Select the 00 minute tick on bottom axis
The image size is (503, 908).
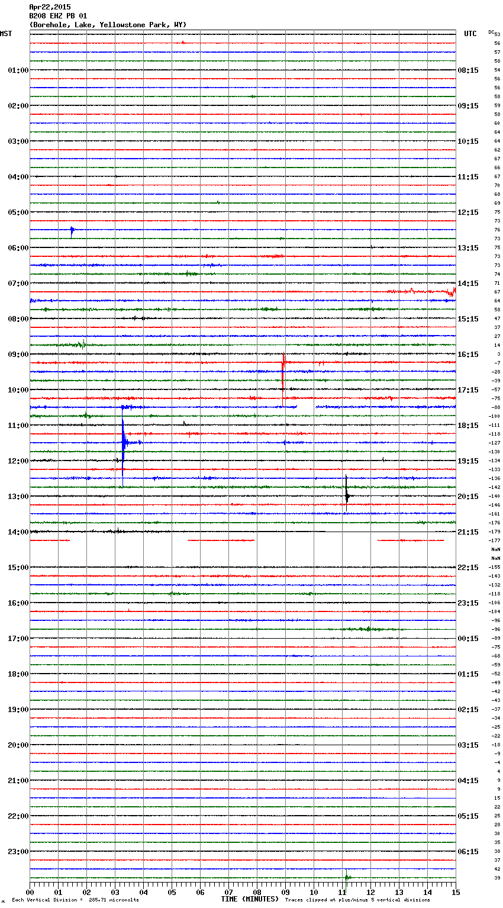coord(30,892)
